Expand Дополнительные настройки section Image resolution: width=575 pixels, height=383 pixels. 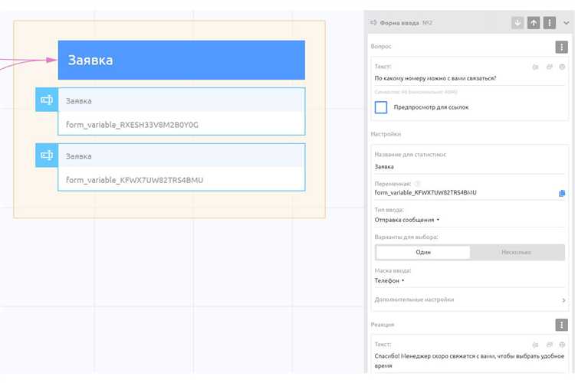tap(470, 300)
